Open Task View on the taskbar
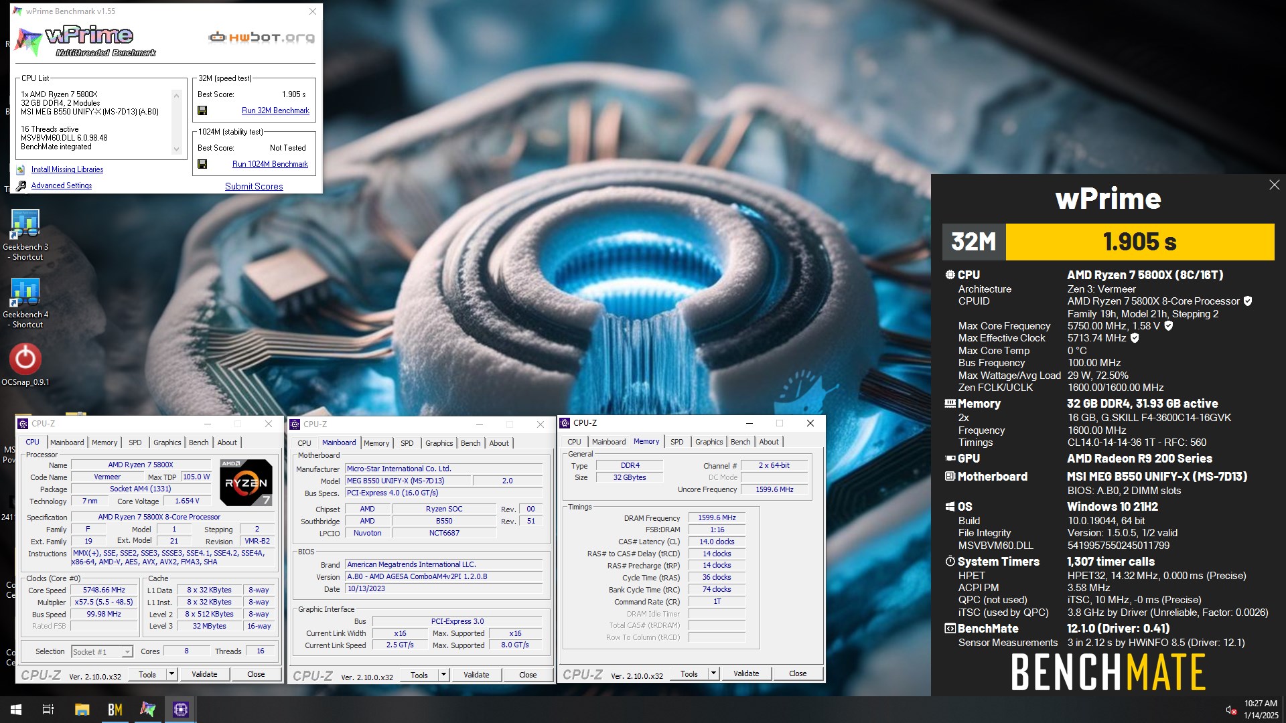The width and height of the screenshot is (1286, 723). pos(48,710)
